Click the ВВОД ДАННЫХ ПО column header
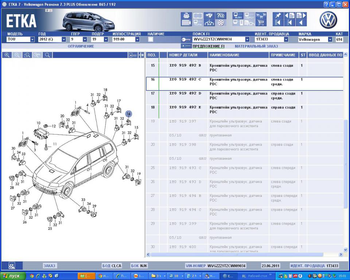 tap(325, 55)
